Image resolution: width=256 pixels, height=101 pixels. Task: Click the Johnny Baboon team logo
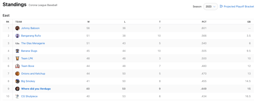pos(17,28)
